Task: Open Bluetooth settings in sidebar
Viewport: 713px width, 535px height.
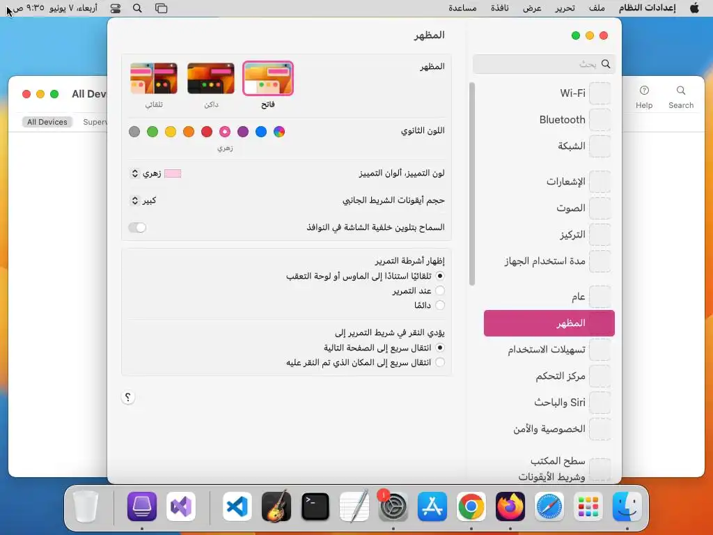Action: click(549, 120)
